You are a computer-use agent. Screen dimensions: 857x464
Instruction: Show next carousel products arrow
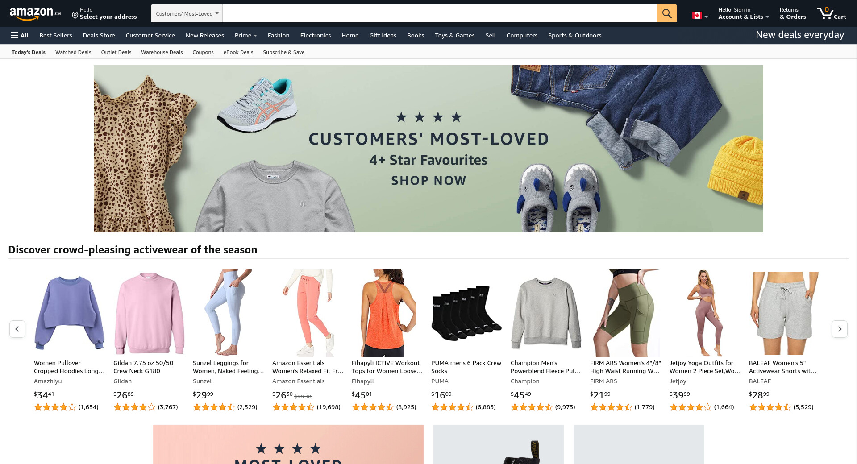[x=840, y=329]
